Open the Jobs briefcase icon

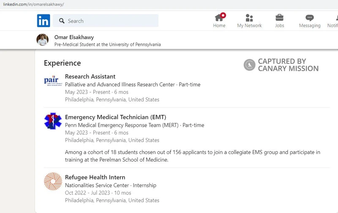(279, 18)
